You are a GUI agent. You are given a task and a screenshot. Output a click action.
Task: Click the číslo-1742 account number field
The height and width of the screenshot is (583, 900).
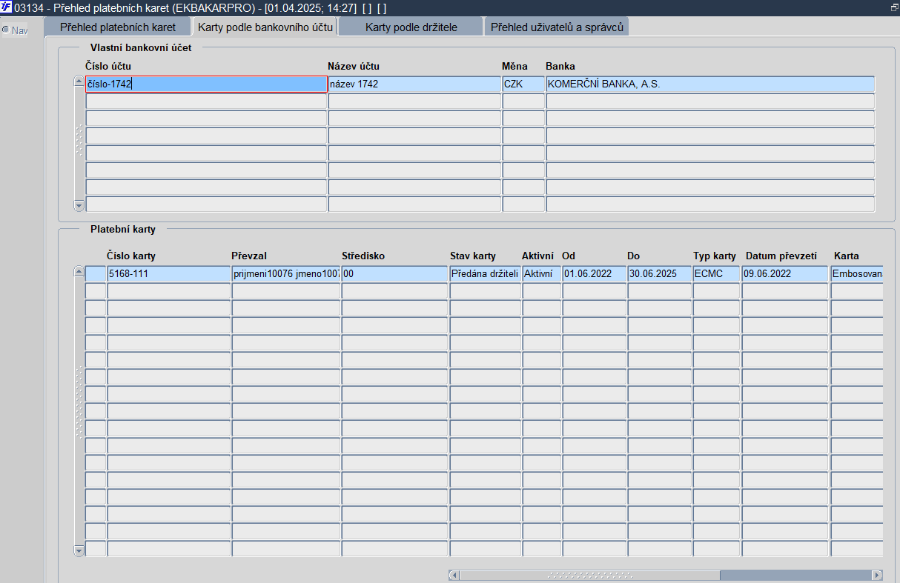click(206, 84)
